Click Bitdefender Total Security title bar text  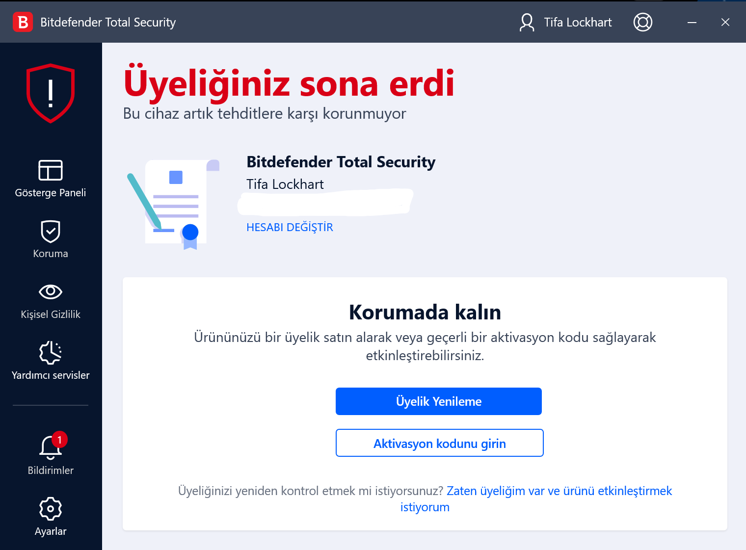tap(108, 23)
